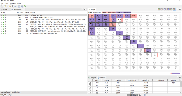Expand the HJ raise row
This screenshot has height=96, width=182.
pyautogui.click(x=1, y=24)
